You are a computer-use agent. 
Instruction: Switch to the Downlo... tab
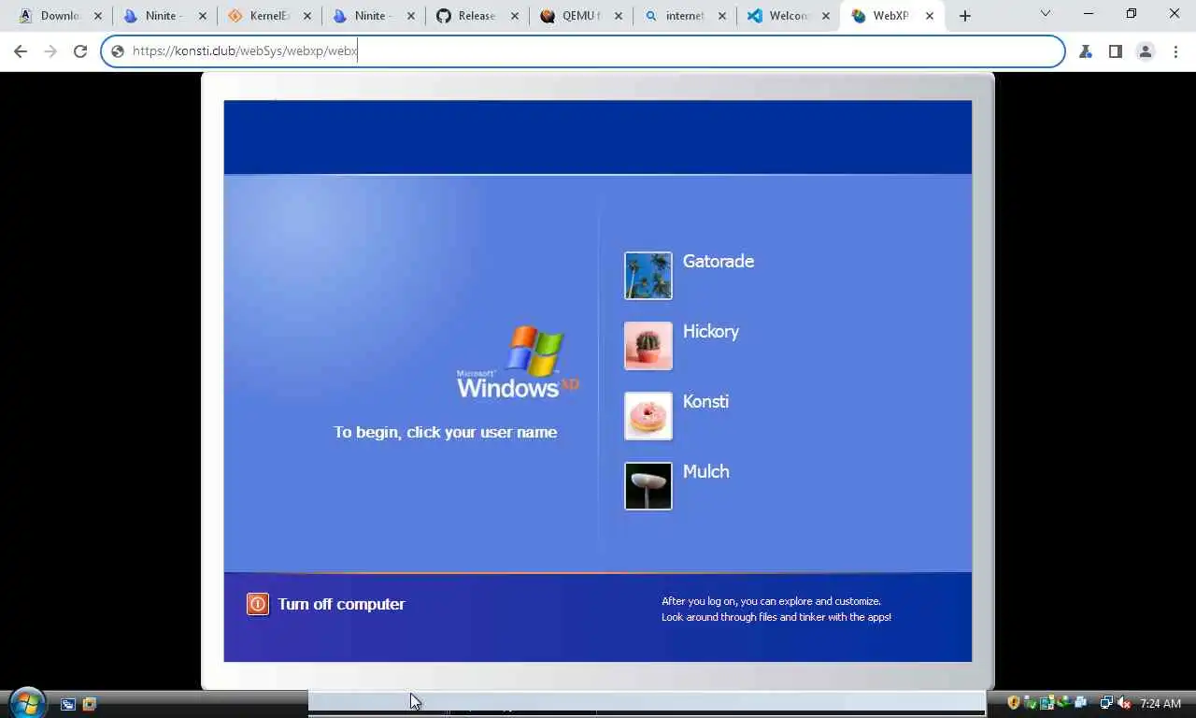pyautogui.click(x=61, y=16)
